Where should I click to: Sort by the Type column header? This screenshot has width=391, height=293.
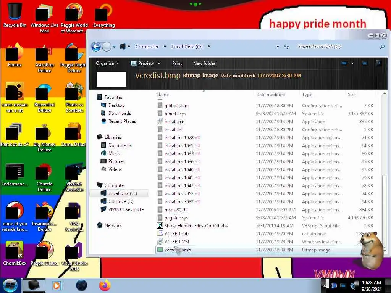pos(307,95)
